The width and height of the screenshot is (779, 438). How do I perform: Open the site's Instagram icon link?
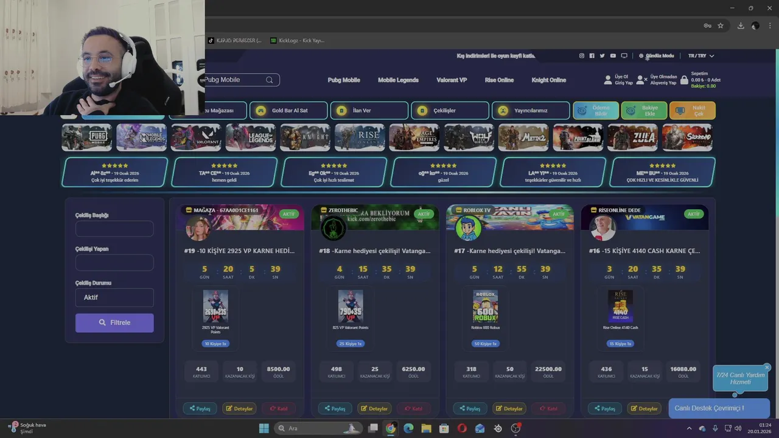click(x=581, y=56)
